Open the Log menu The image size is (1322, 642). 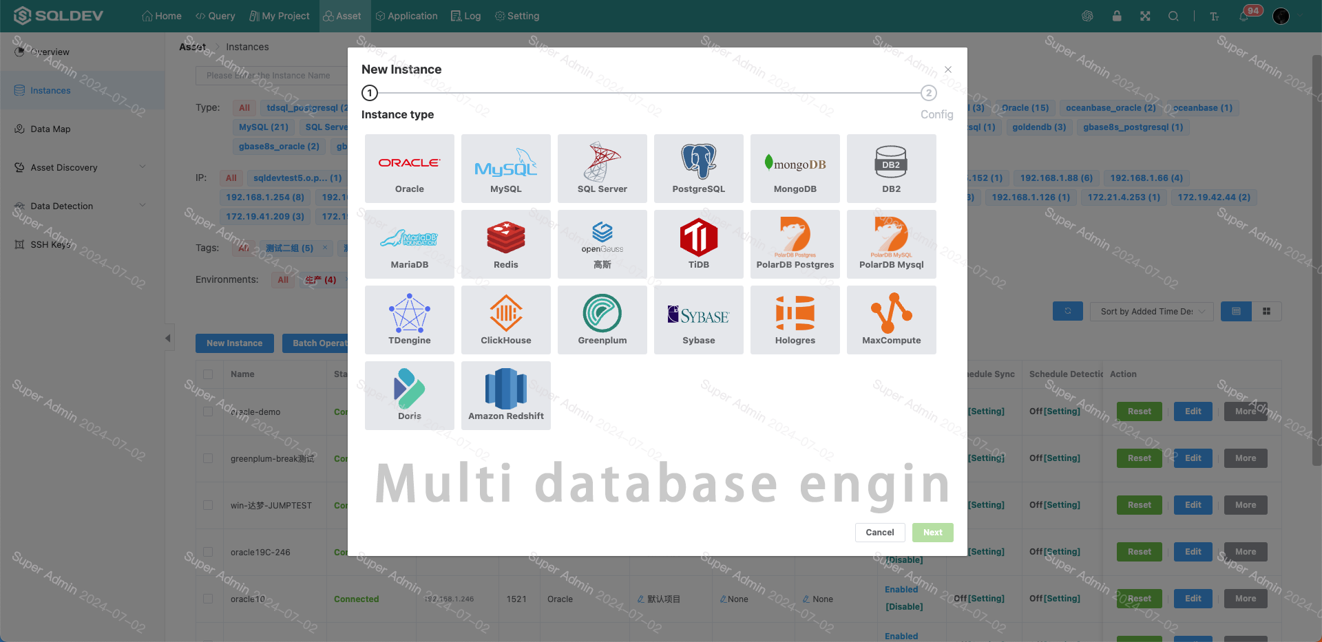point(466,16)
